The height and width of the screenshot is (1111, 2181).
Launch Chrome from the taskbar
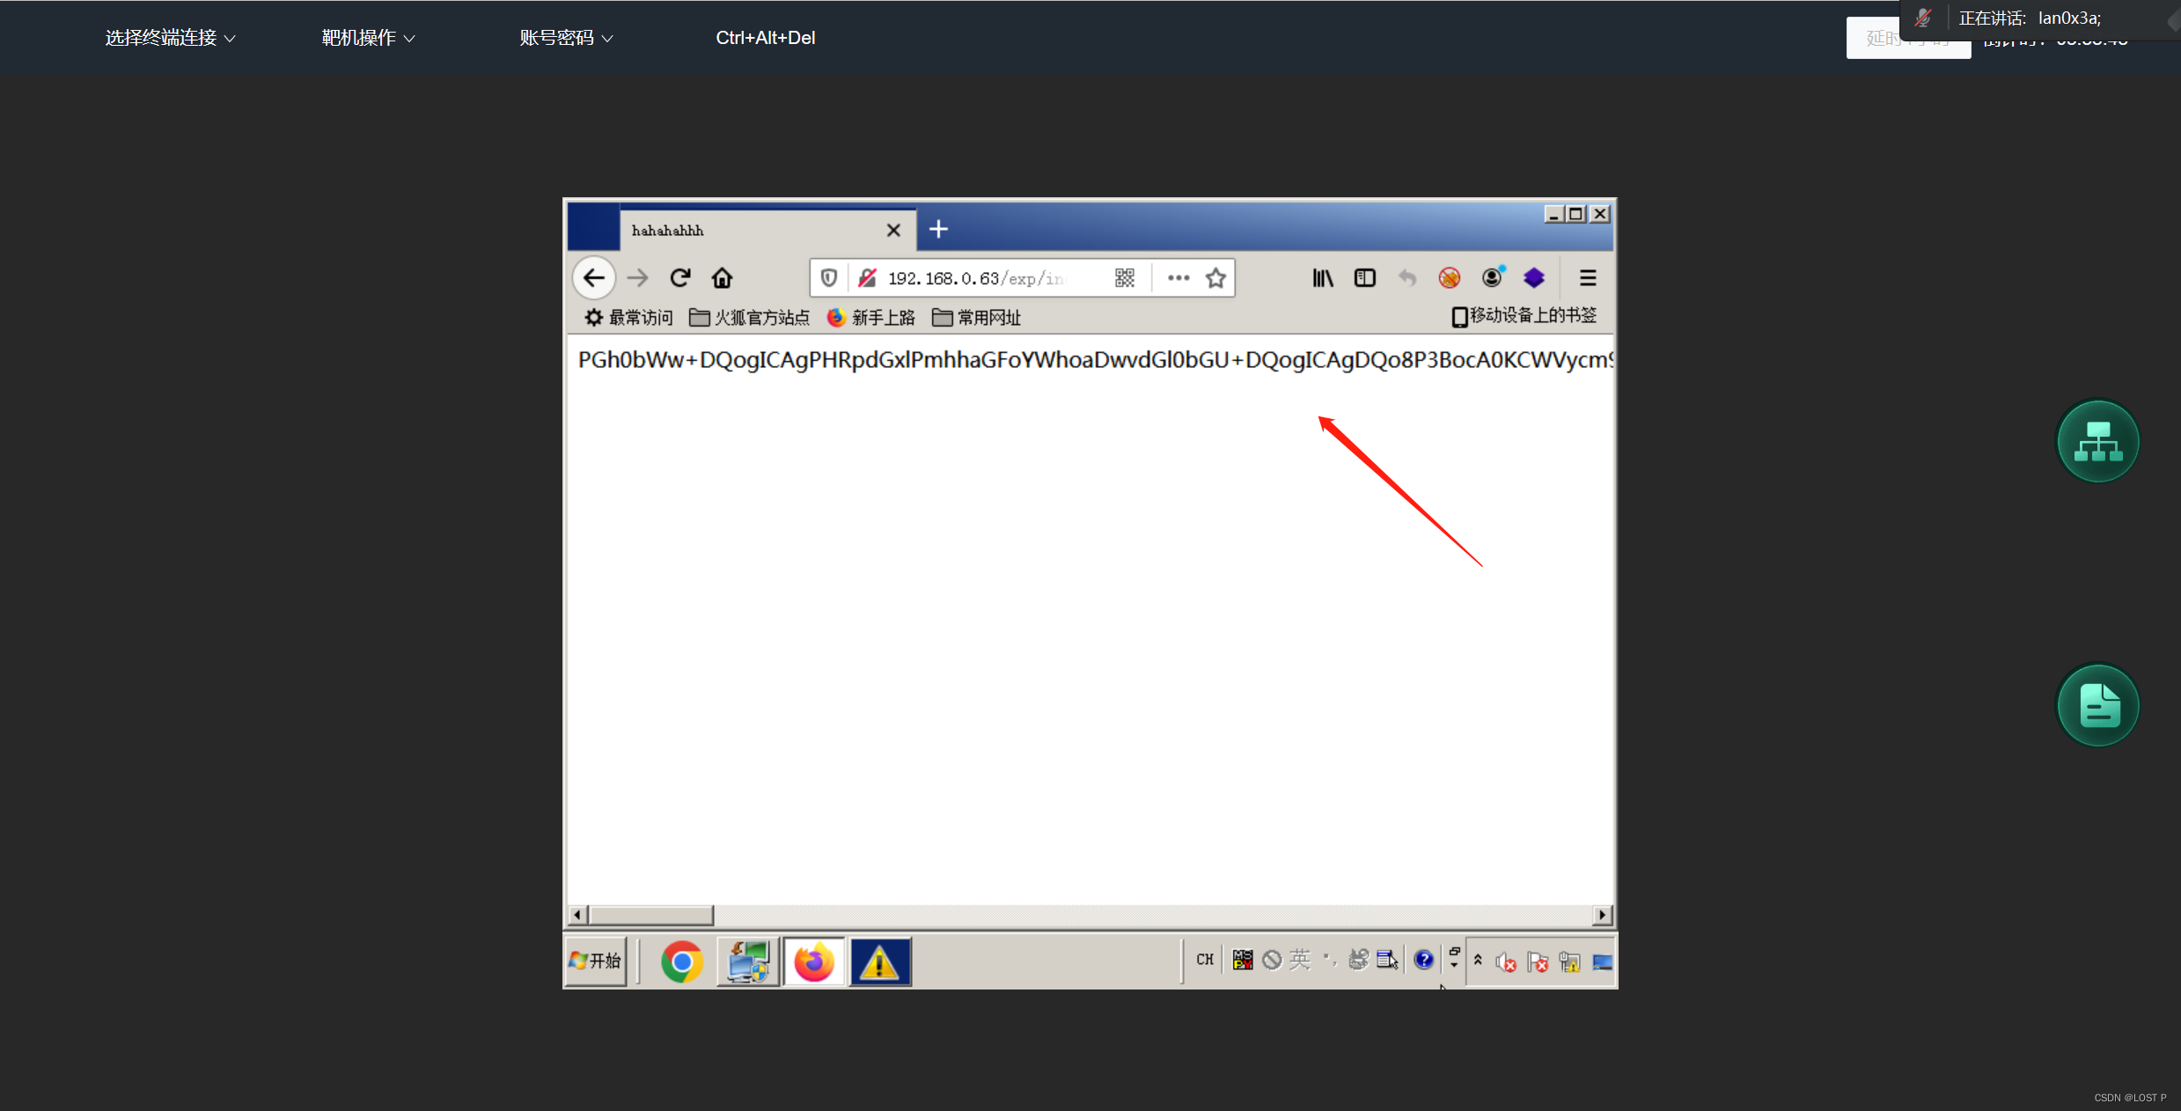coord(682,961)
